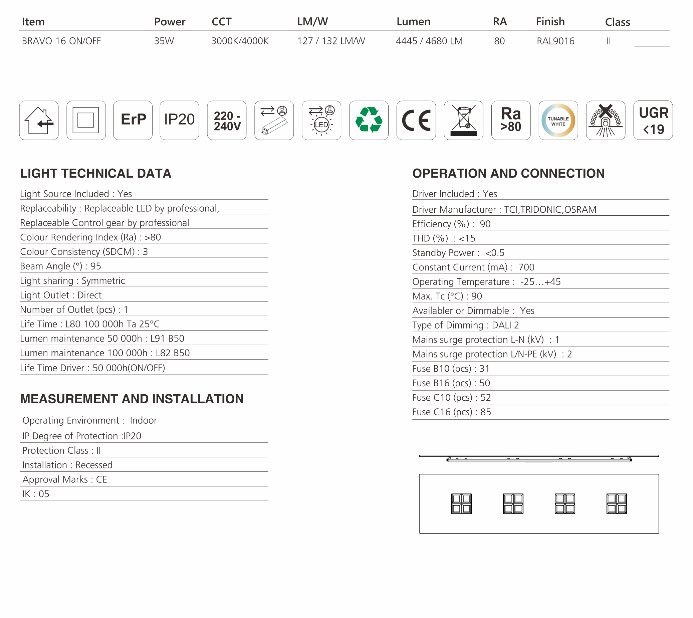Click the UGR <19 icon
Image resolution: width=693 pixels, height=618 pixels.
(653, 120)
